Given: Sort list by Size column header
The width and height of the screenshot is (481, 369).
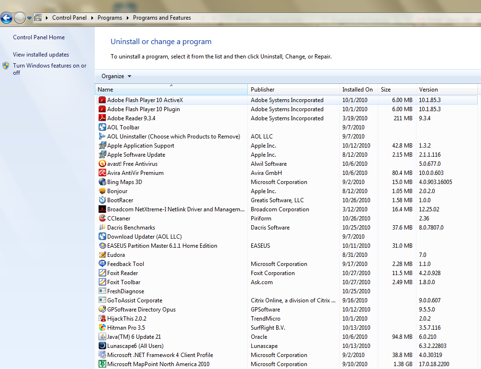Looking at the screenshot, I should click(x=397, y=90).
